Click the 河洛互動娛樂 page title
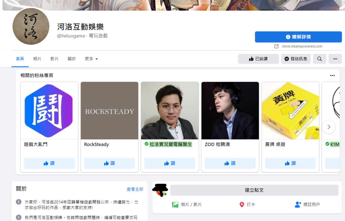The width and height of the screenshot is (345, 221). [80, 27]
